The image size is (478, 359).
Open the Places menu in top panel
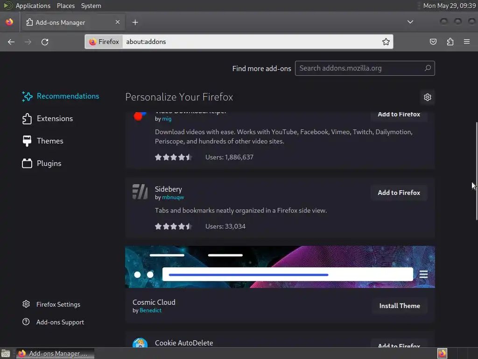coord(65,6)
